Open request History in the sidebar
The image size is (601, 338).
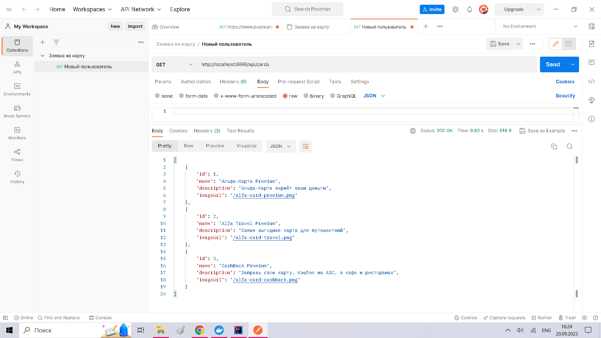tap(17, 177)
